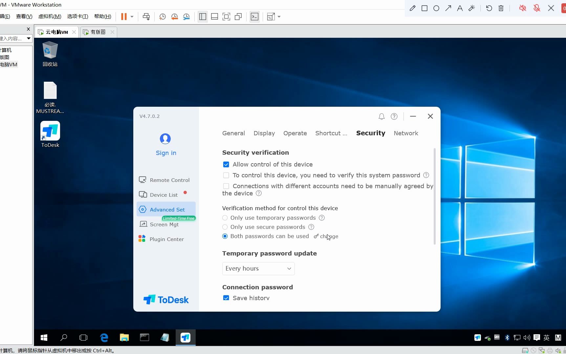The width and height of the screenshot is (566, 354).
Task: Click the guest volume tray icon
Action: [x=527, y=337]
